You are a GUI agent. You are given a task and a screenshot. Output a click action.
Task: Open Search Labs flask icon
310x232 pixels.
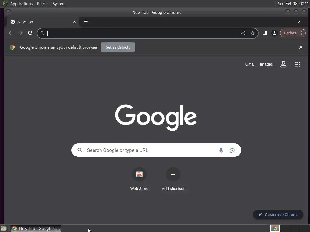(283, 64)
